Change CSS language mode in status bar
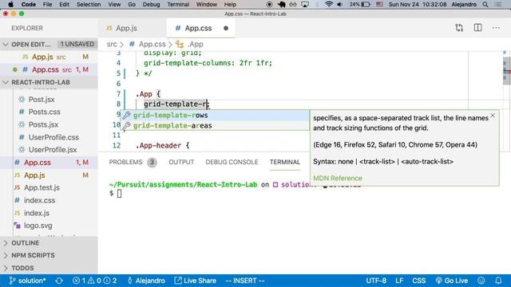Viewport: 511px width, 287px height. (418, 281)
